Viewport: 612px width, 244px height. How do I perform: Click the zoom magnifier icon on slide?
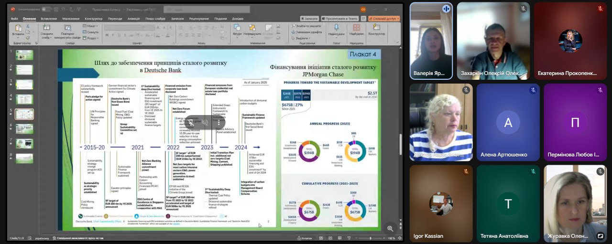tap(390, 229)
